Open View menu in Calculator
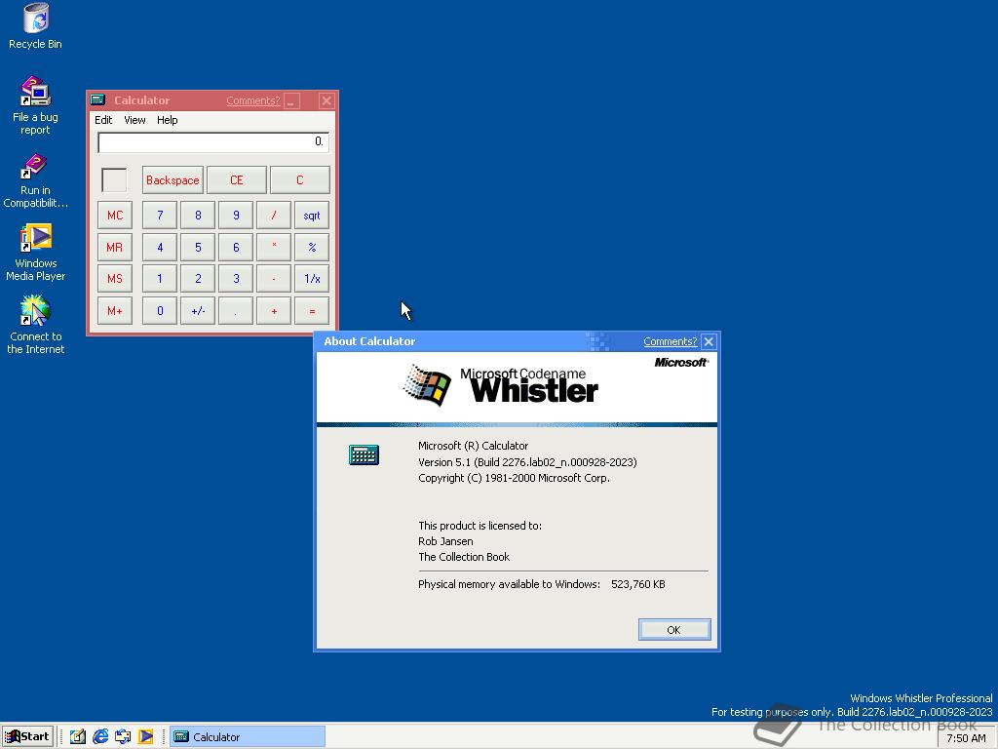The image size is (998, 749). [134, 120]
